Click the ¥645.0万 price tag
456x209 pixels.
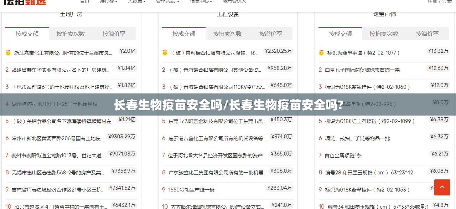pyautogui.click(x=281, y=85)
